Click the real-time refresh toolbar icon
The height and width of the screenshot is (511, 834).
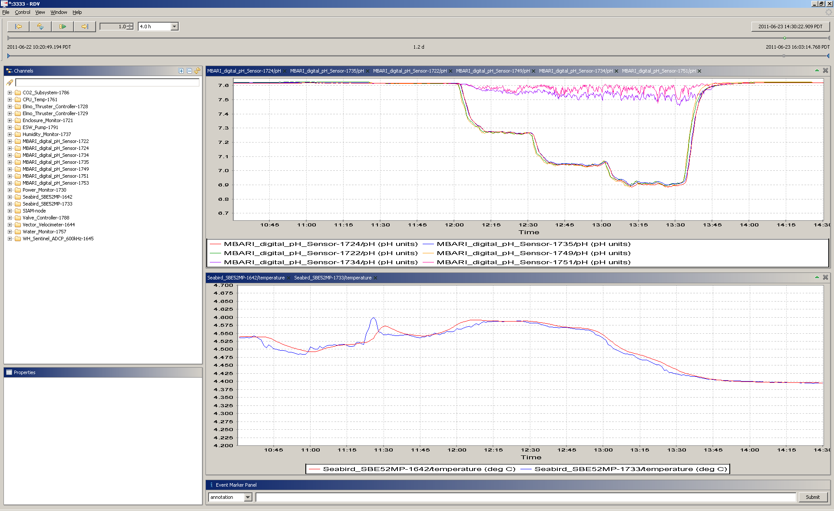[x=40, y=27]
